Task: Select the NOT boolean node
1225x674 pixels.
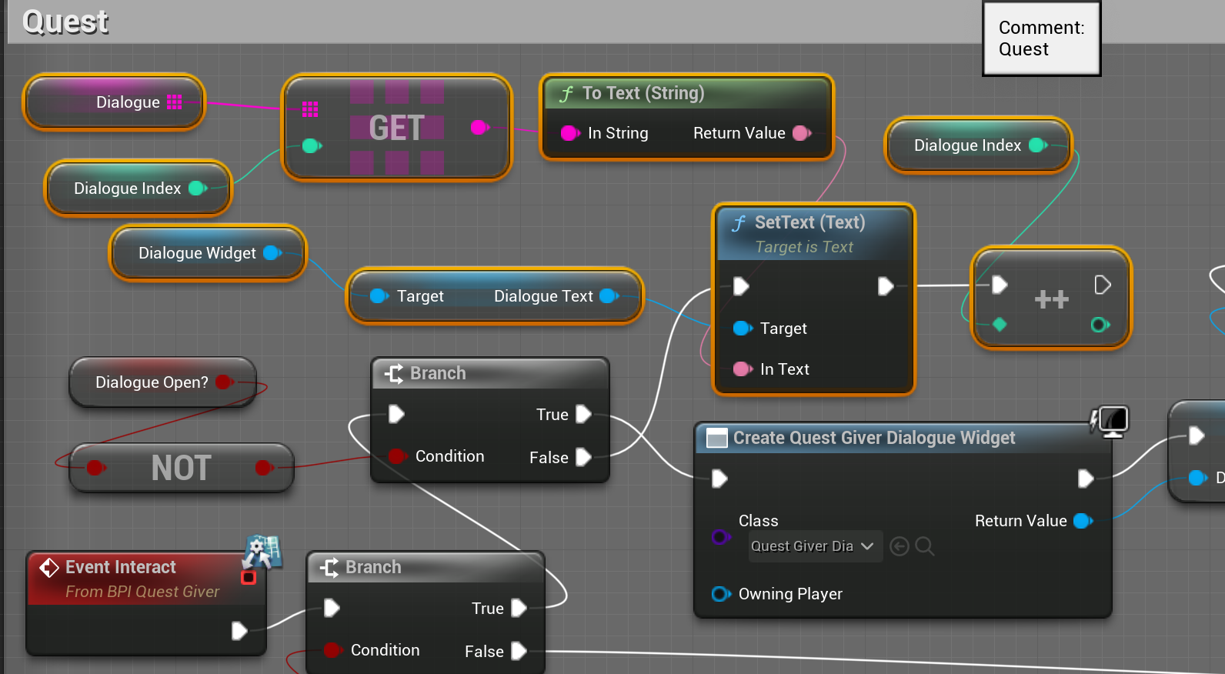Action: [182, 468]
